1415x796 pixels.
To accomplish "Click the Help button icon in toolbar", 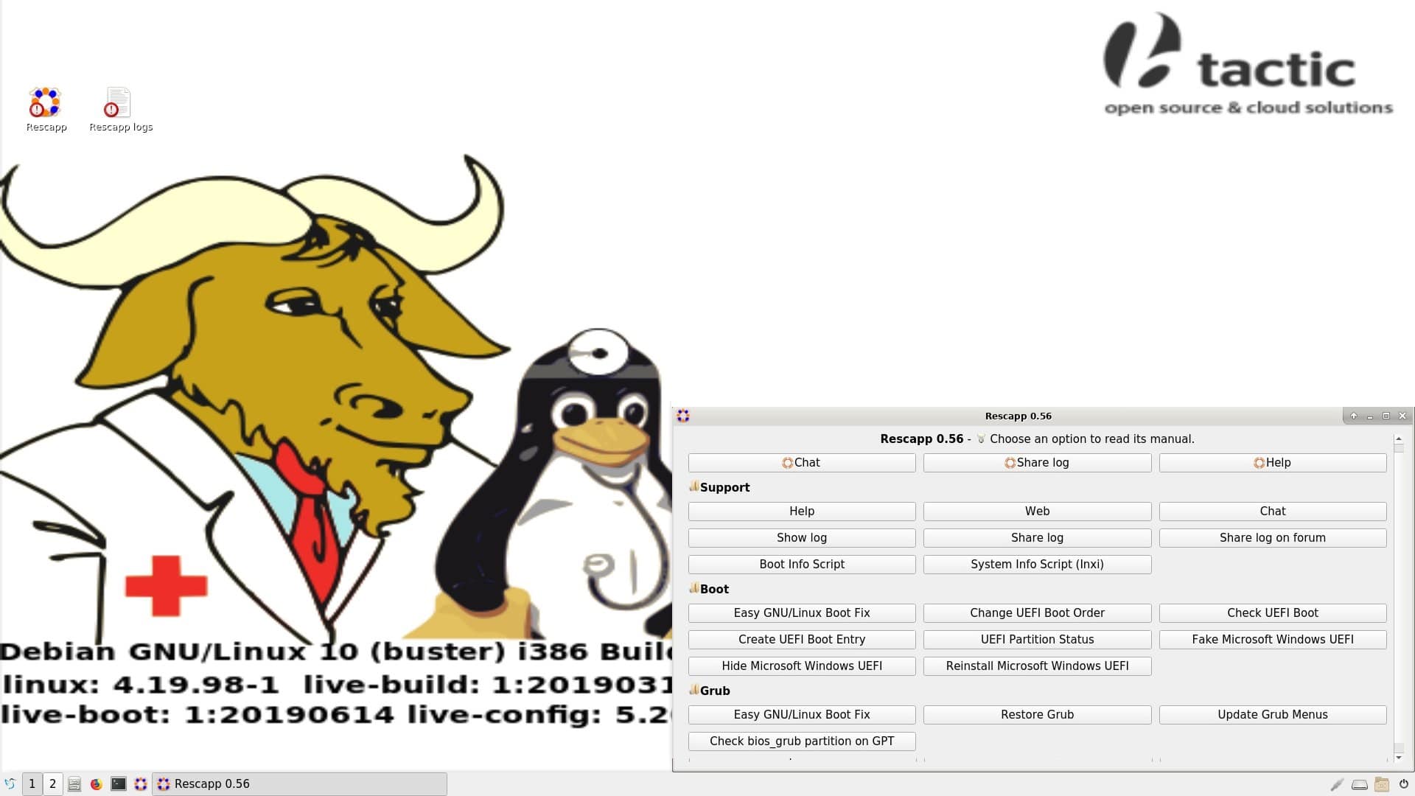I will point(1272,461).
